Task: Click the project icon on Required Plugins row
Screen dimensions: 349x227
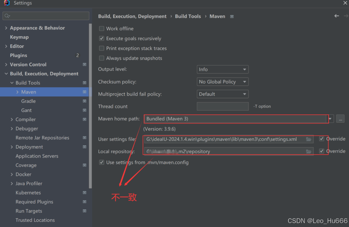Action: (x=85, y=202)
